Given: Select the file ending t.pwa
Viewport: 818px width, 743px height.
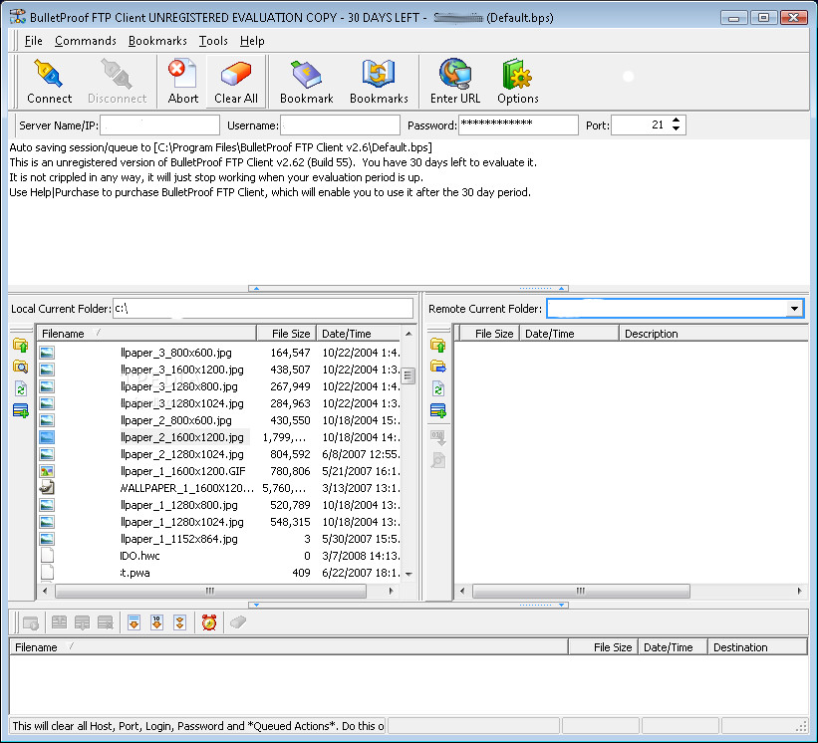Looking at the screenshot, I should coord(135,573).
